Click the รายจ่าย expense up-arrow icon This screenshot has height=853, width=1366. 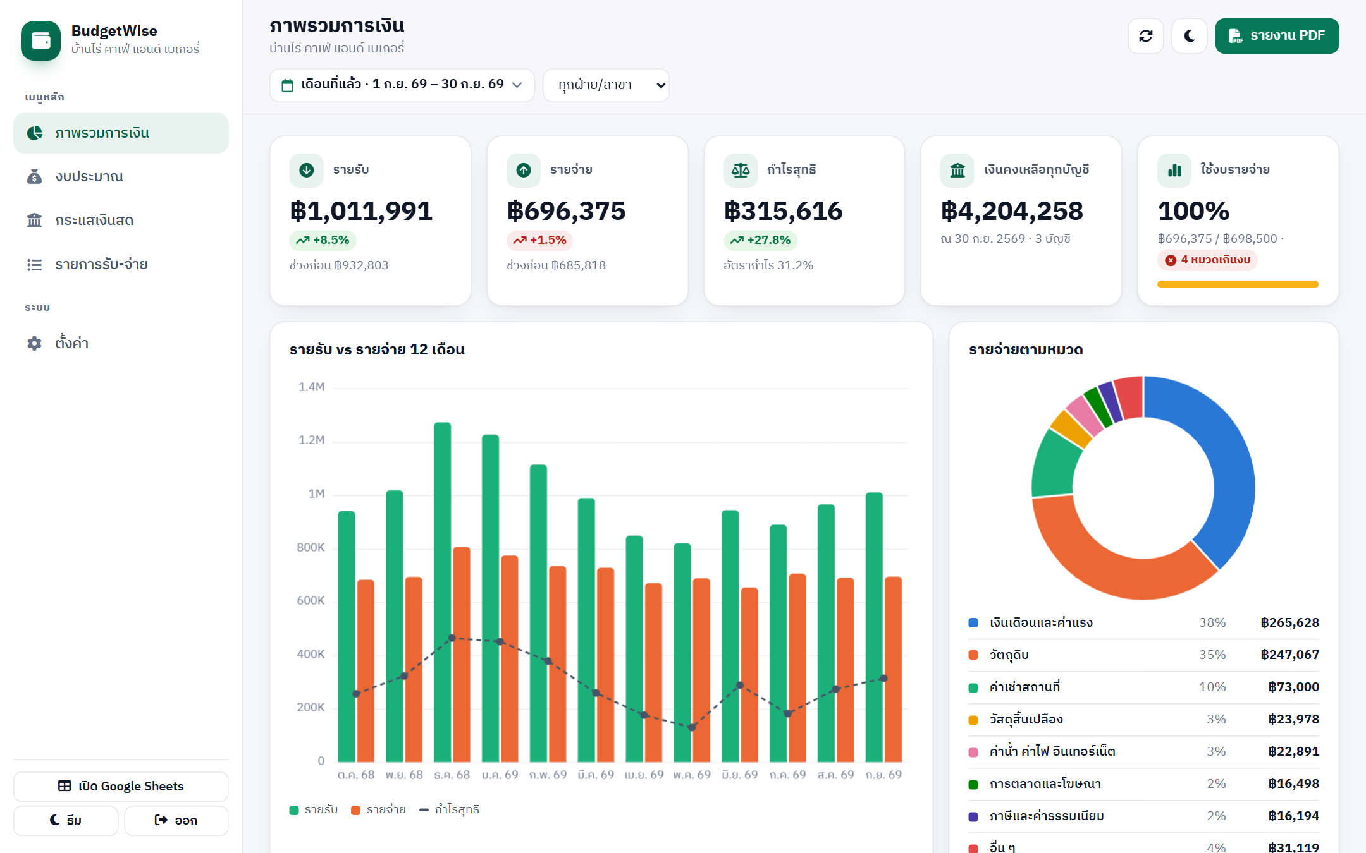(523, 170)
